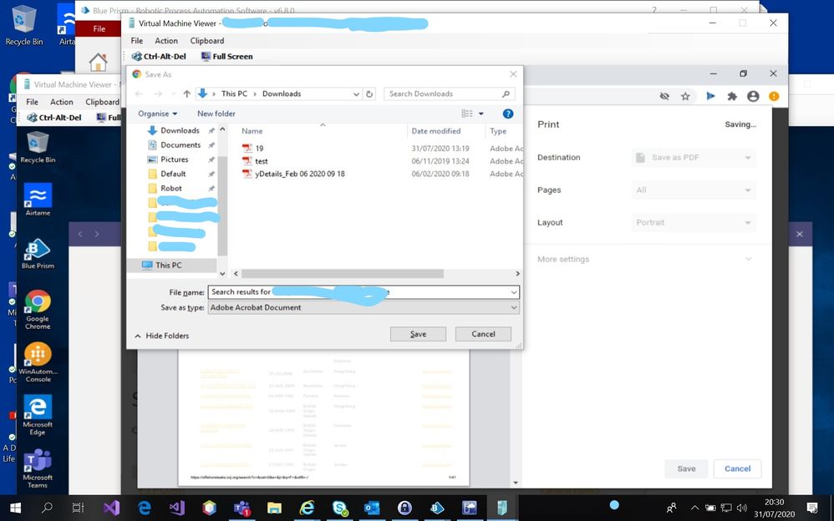
Task: Open the Airtame shortcut in the VM desktop
Action: click(38, 200)
